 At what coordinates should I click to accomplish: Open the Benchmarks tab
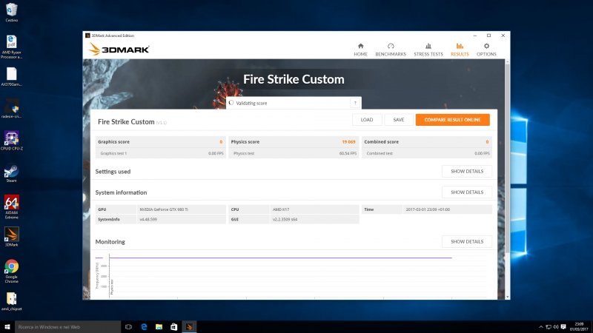point(391,50)
